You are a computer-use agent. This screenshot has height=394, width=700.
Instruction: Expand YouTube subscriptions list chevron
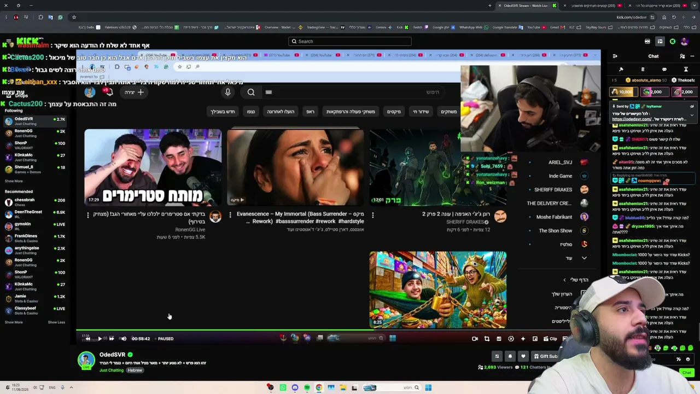tap(584, 258)
